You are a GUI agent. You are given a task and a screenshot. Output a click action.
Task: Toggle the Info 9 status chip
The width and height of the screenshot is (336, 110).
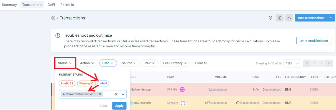tap(103, 83)
